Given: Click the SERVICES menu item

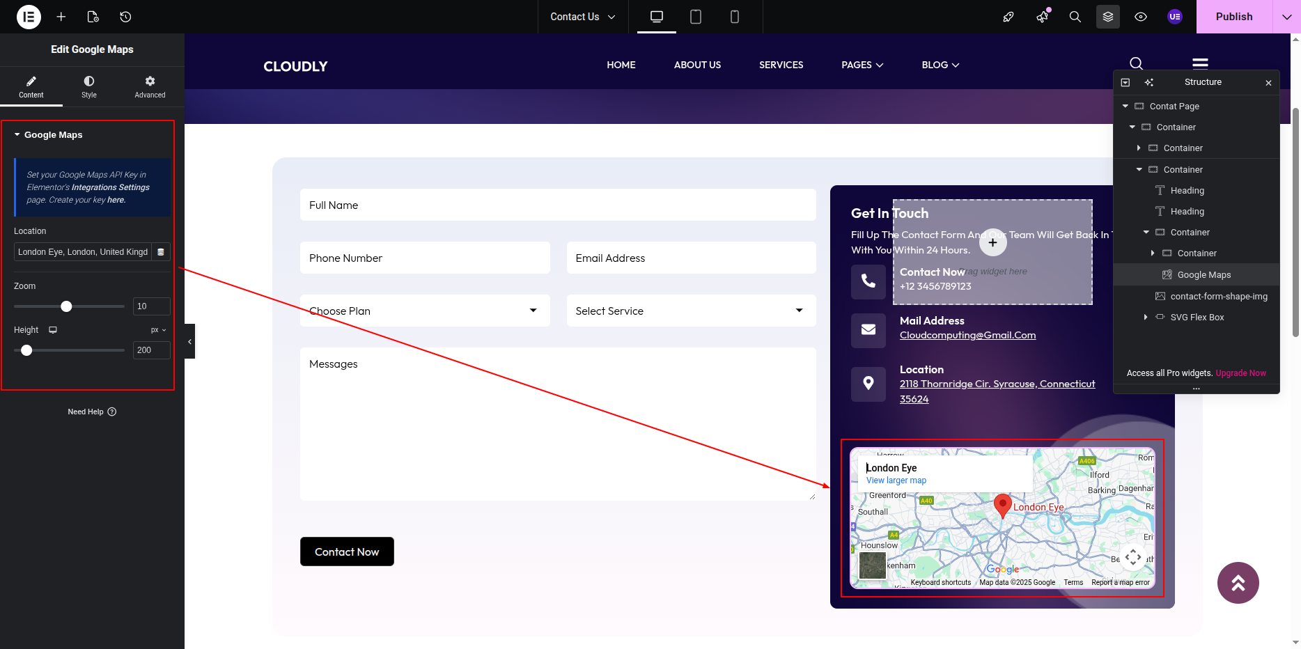Looking at the screenshot, I should [x=781, y=65].
